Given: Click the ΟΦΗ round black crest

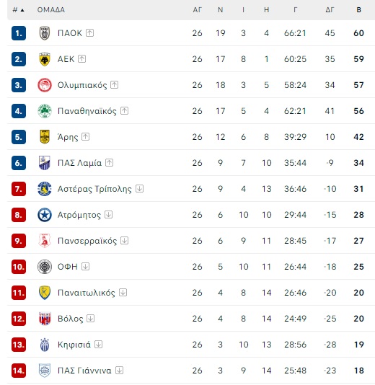Looking at the screenshot, I should pyautogui.click(x=45, y=267).
